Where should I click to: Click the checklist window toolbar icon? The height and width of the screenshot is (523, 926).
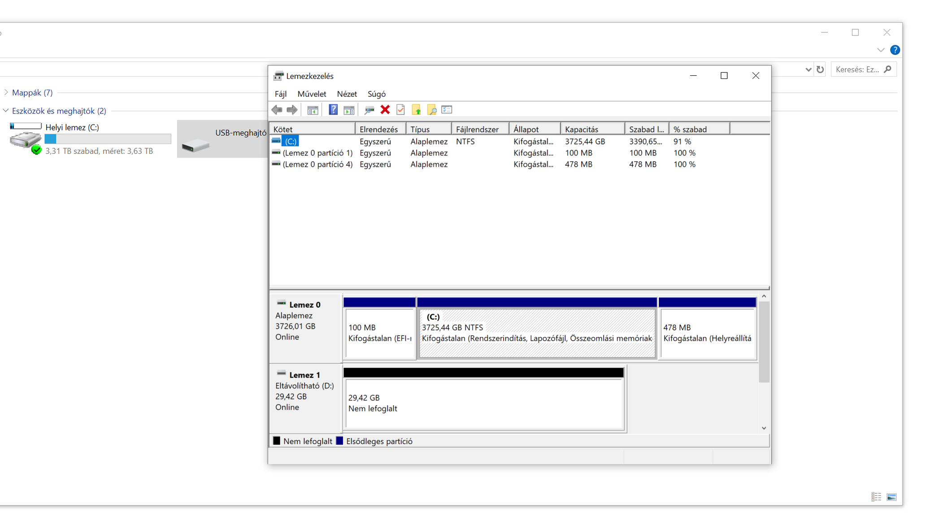447,110
